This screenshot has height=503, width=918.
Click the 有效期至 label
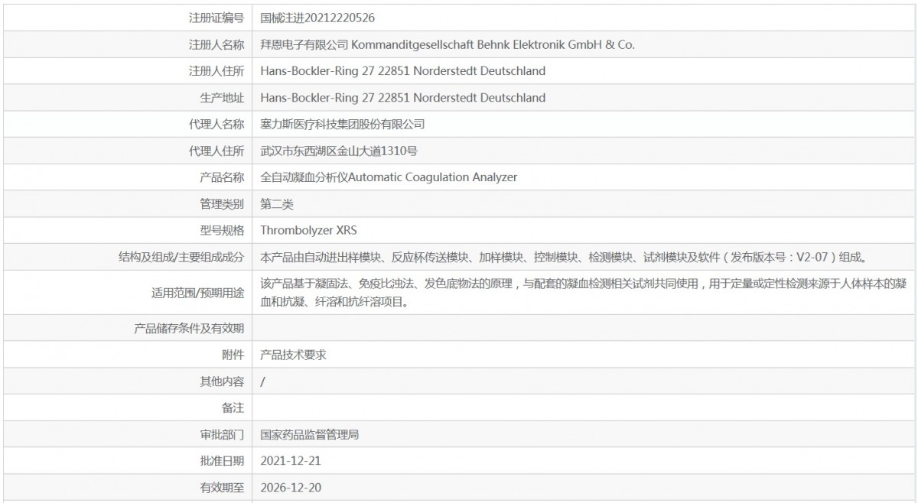222,487
